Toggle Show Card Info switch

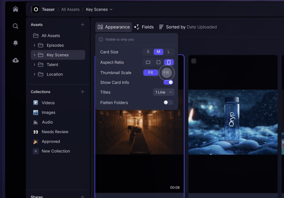click(x=168, y=82)
